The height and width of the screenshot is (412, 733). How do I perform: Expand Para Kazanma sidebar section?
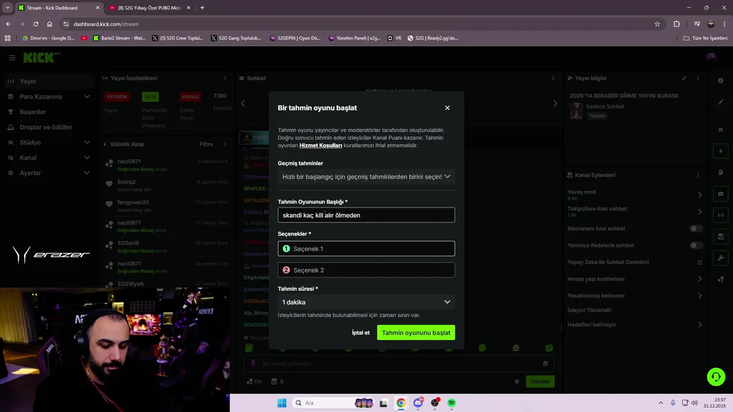(x=49, y=97)
